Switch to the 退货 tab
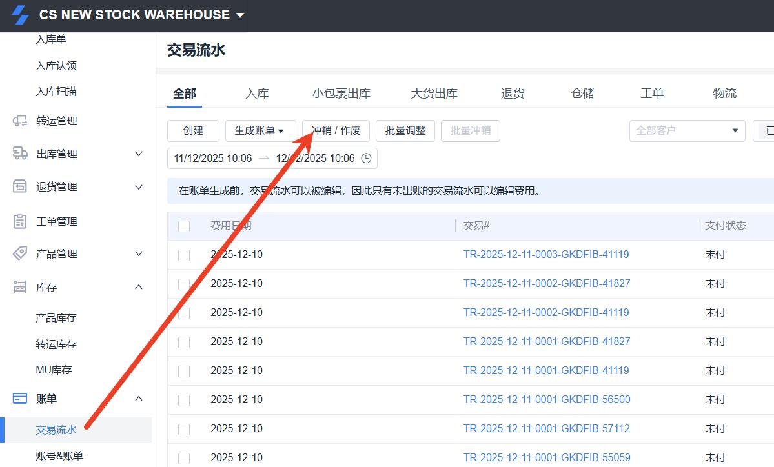This screenshot has height=467, width=774. point(513,94)
